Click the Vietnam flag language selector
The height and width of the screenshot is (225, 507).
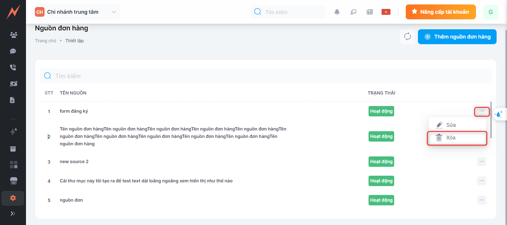click(x=386, y=12)
